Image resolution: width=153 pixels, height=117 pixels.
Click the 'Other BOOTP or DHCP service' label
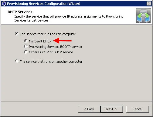point(51,52)
